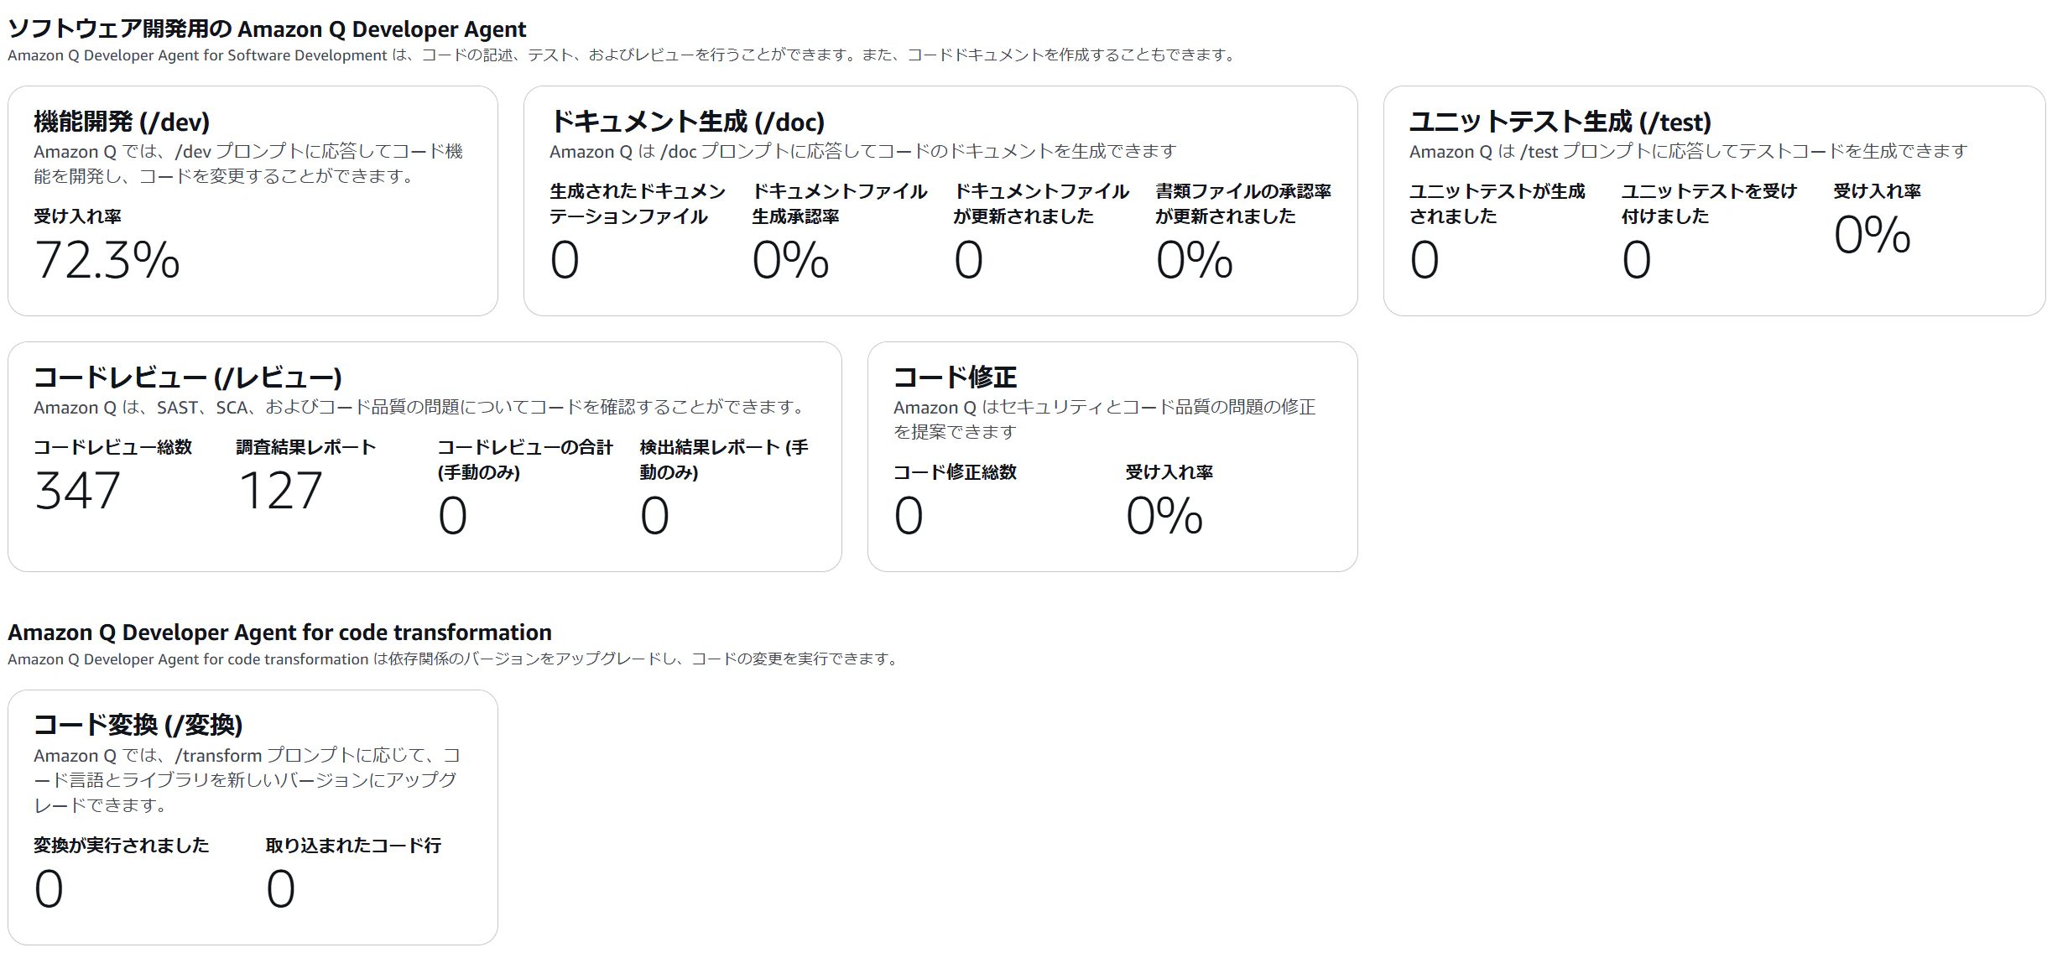This screenshot has width=2047, height=958.
Task: Click the description "Amazon Q はセキュリティとコード品質の問題の修正を提案できます"
Action: [x=1105, y=419]
